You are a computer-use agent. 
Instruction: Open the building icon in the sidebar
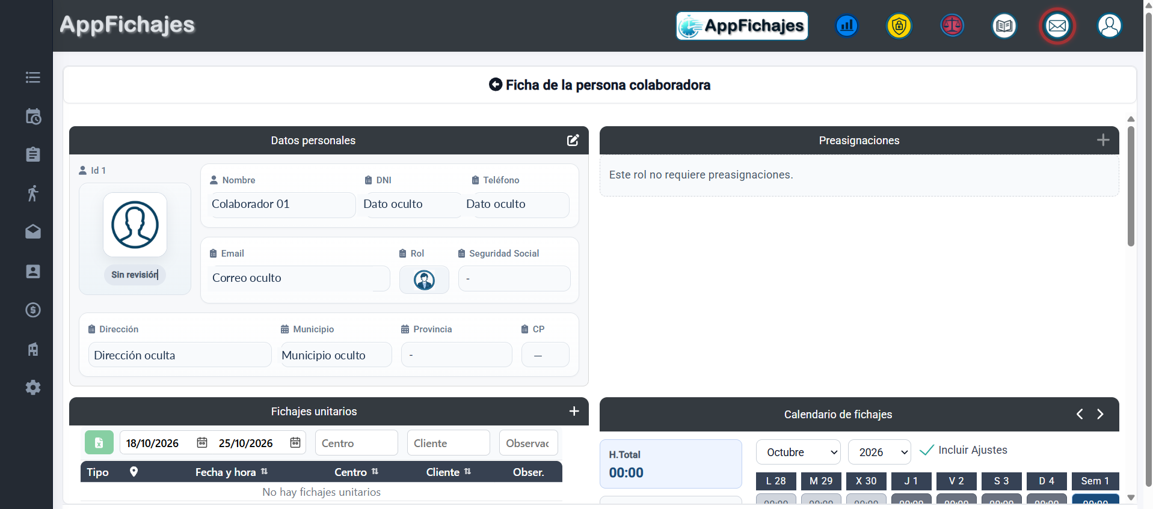click(33, 349)
